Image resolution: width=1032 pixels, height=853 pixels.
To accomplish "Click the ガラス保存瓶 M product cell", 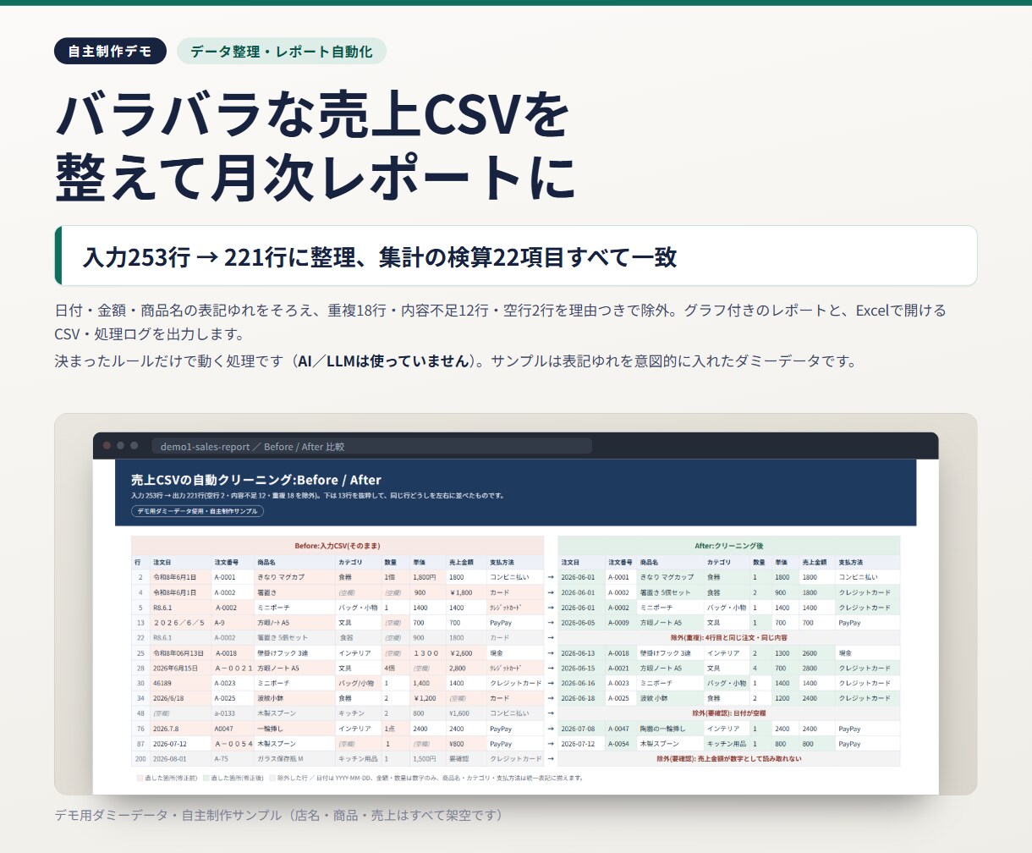I will (x=294, y=759).
